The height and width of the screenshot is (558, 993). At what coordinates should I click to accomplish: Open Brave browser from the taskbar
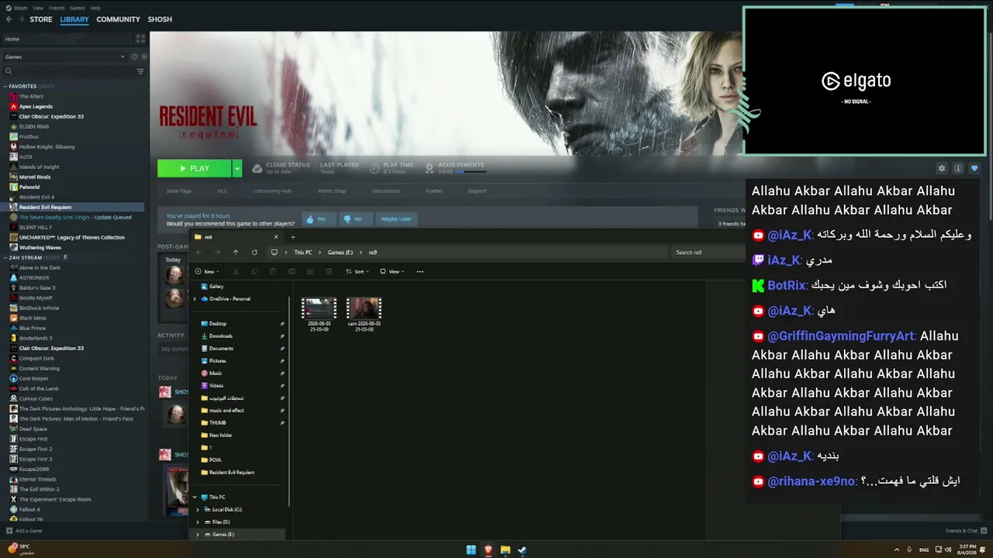488,550
